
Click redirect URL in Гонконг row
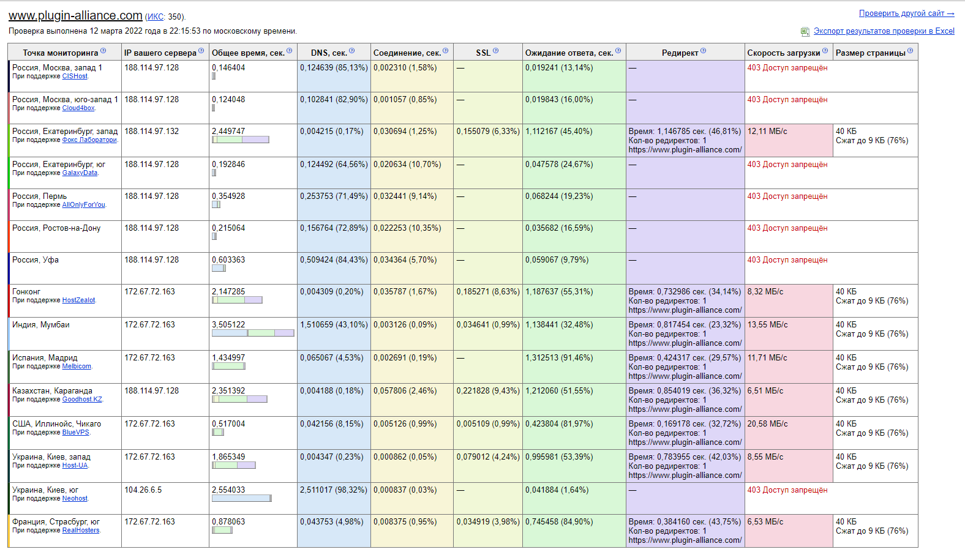[685, 310]
